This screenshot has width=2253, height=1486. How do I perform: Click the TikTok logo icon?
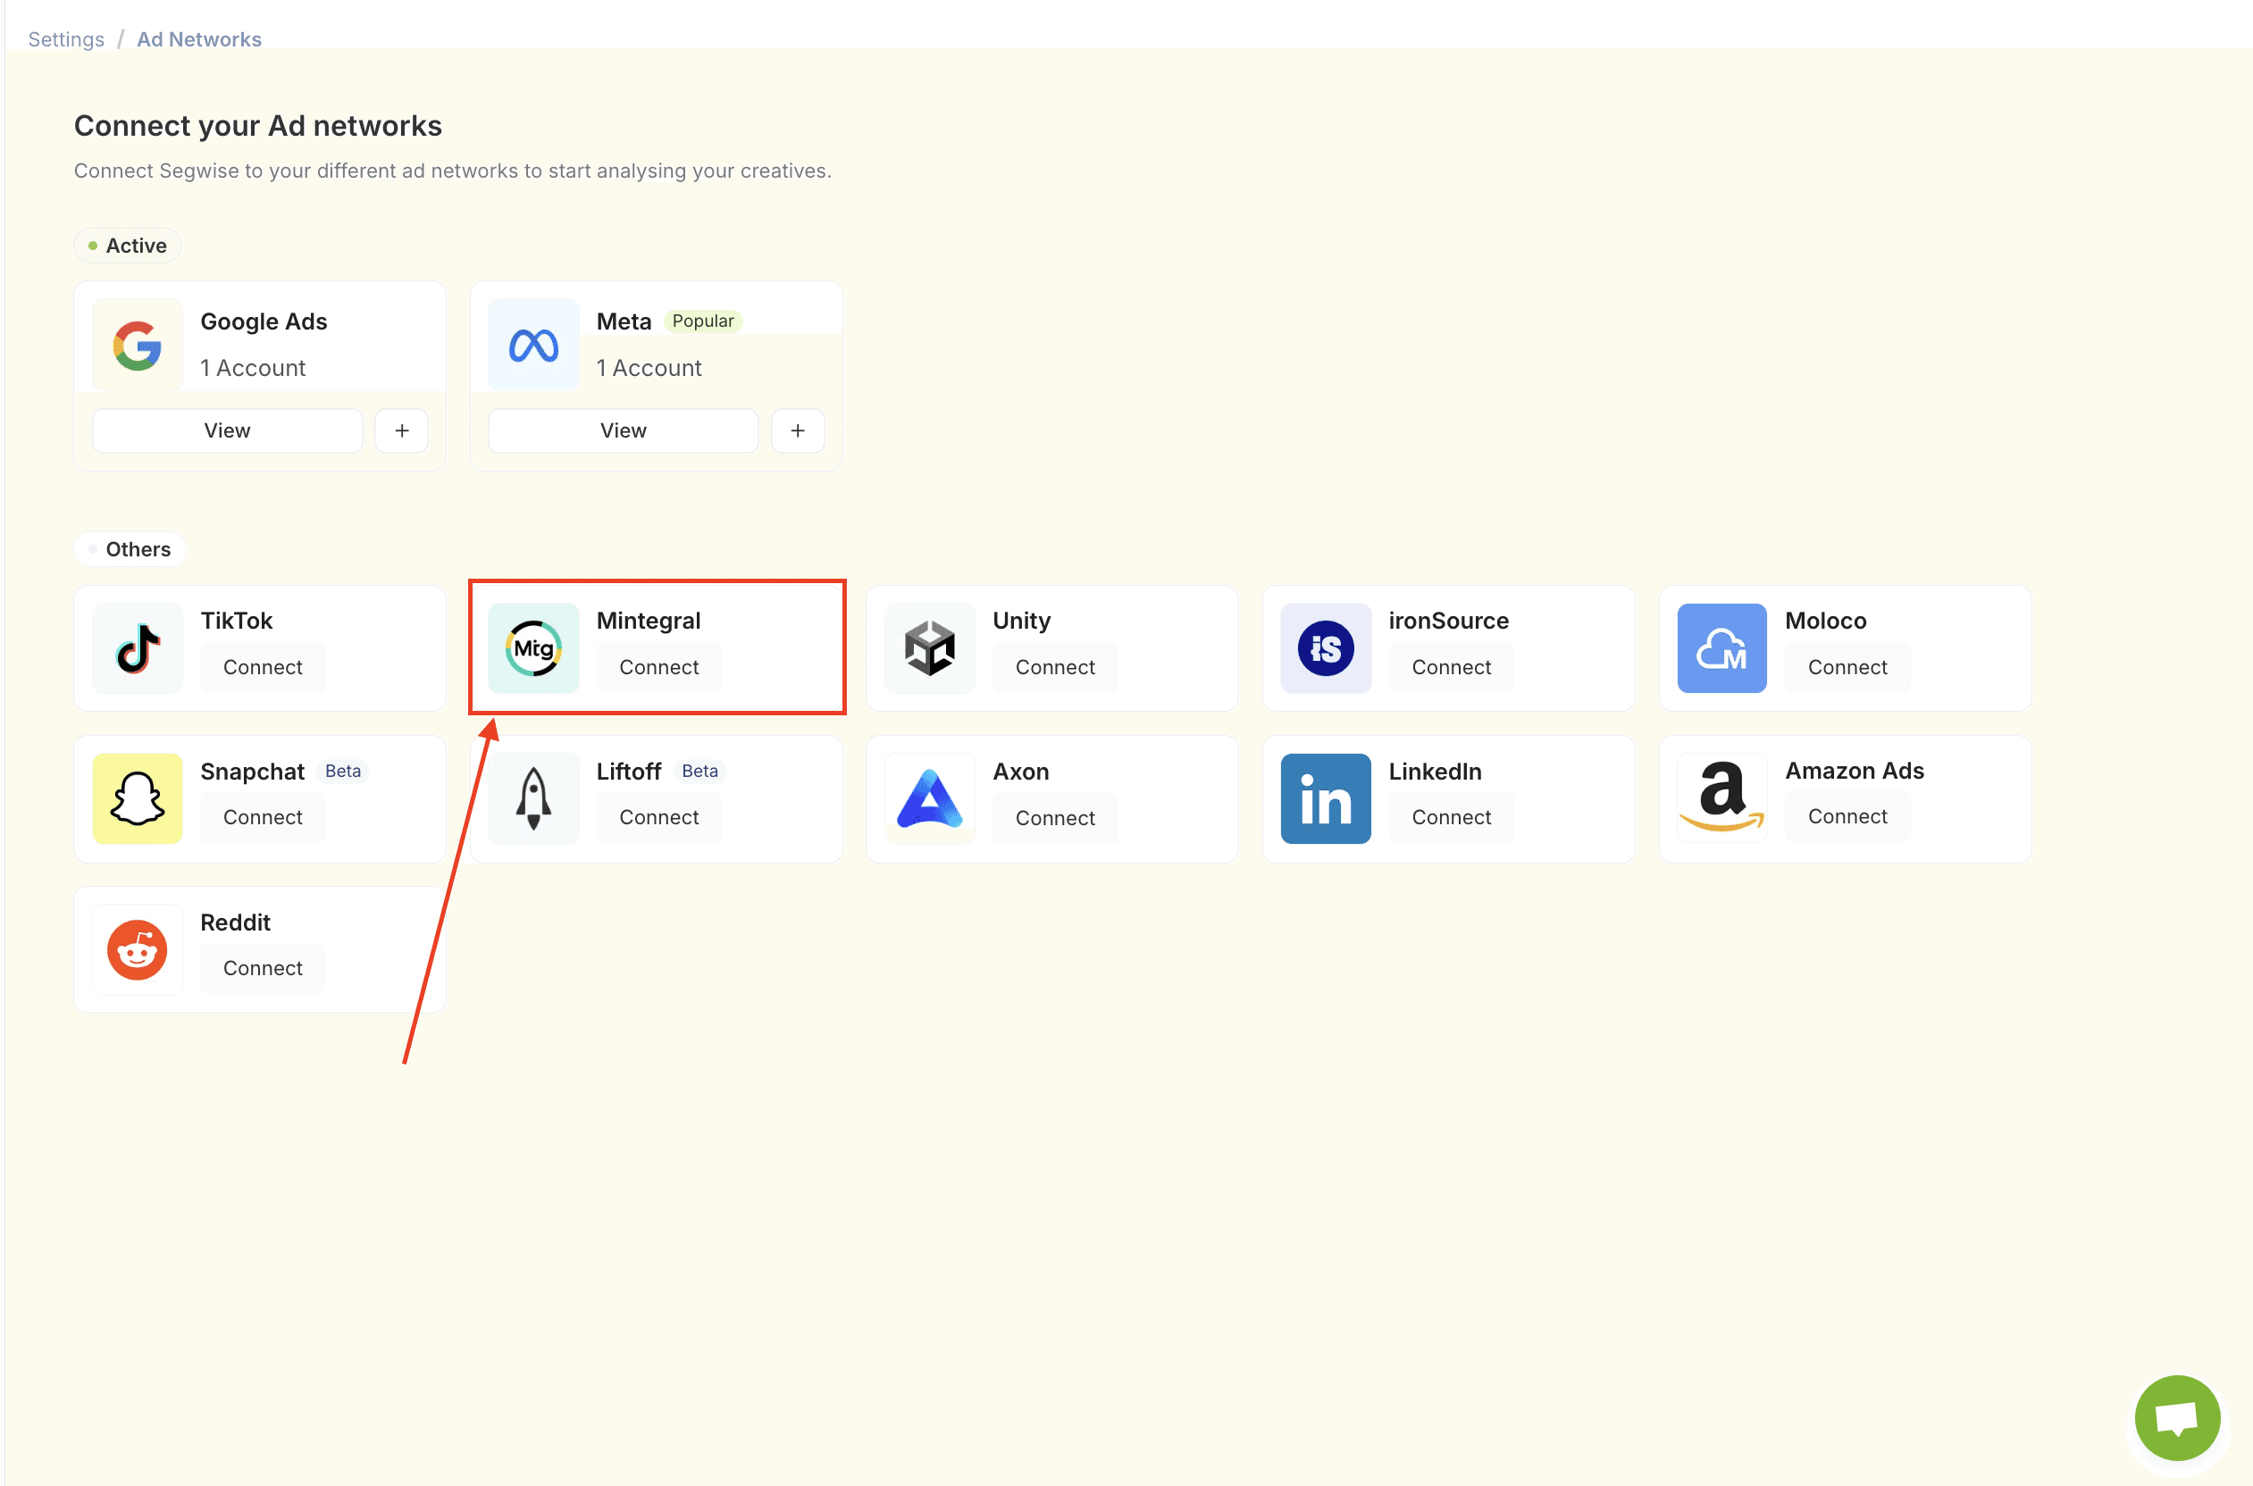[137, 648]
